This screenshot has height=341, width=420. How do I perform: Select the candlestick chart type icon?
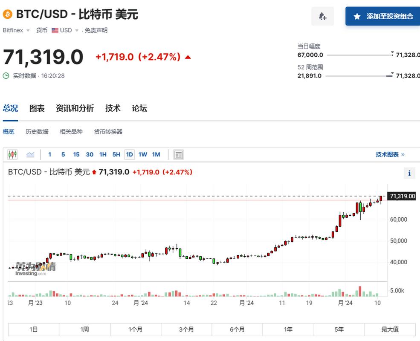pyautogui.click(x=12, y=154)
